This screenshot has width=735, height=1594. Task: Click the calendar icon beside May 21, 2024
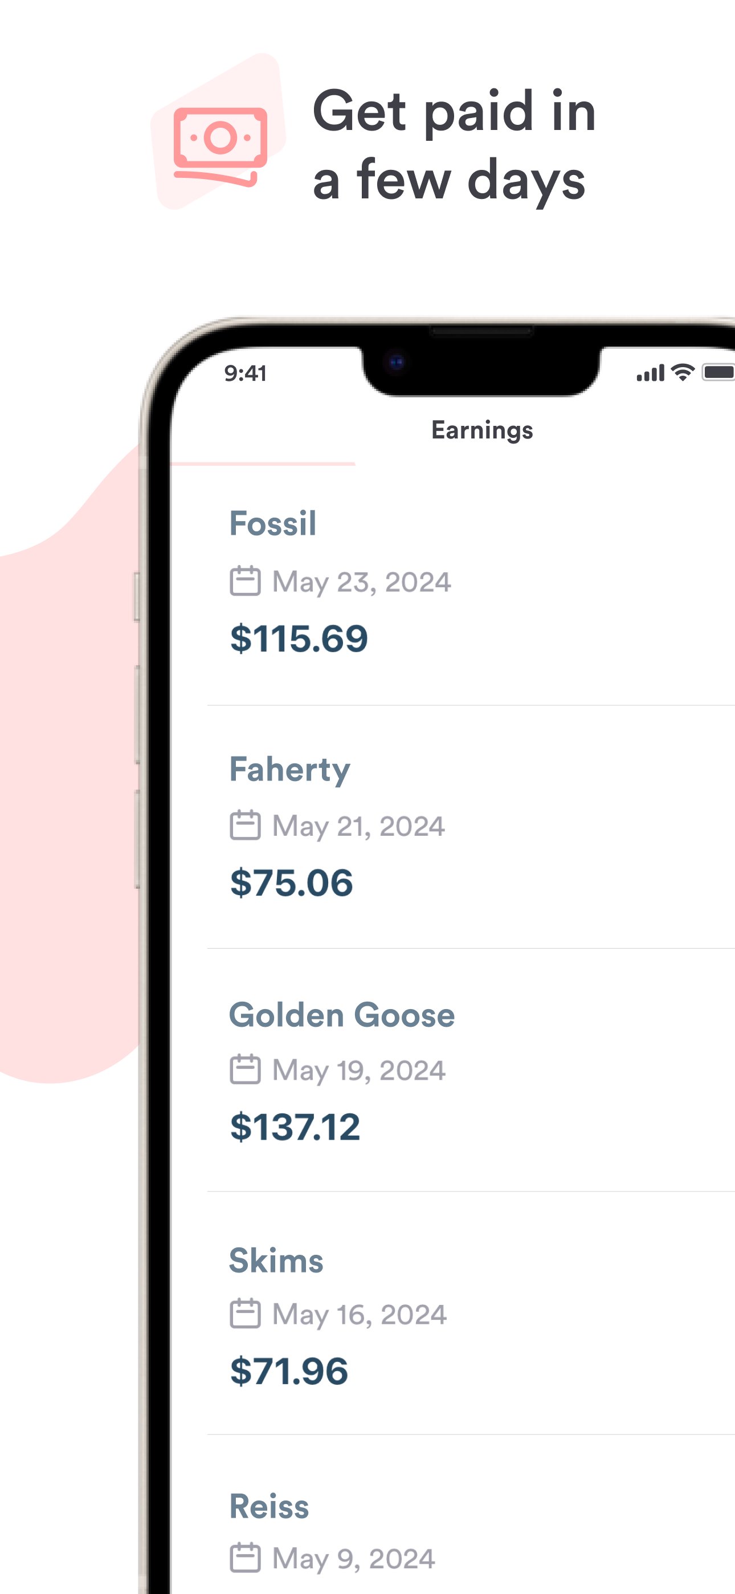pyautogui.click(x=245, y=825)
